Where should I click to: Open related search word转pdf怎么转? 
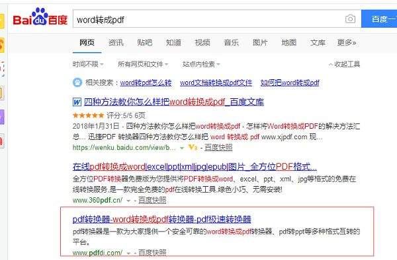146,82
